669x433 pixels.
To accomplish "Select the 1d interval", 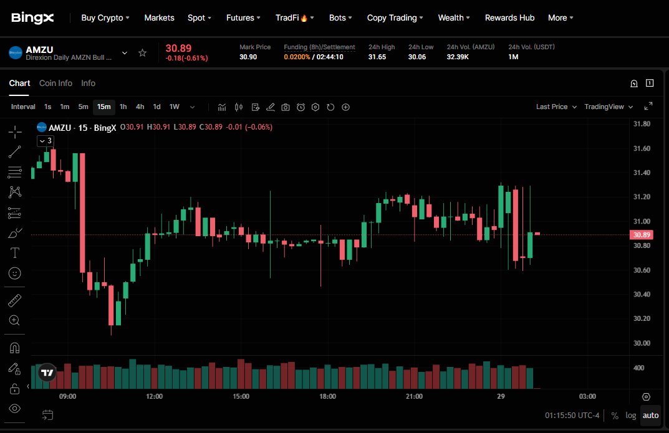I will (x=157, y=107).
